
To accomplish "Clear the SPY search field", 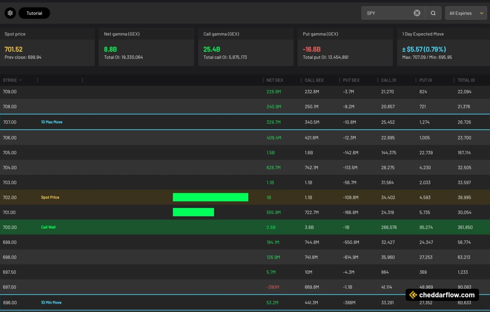I will pyautogui.click(x=417, y=13).
